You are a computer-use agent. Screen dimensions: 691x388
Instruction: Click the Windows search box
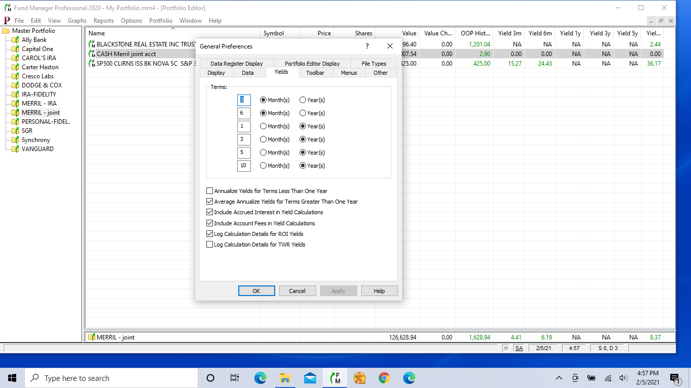coord(111,378)
